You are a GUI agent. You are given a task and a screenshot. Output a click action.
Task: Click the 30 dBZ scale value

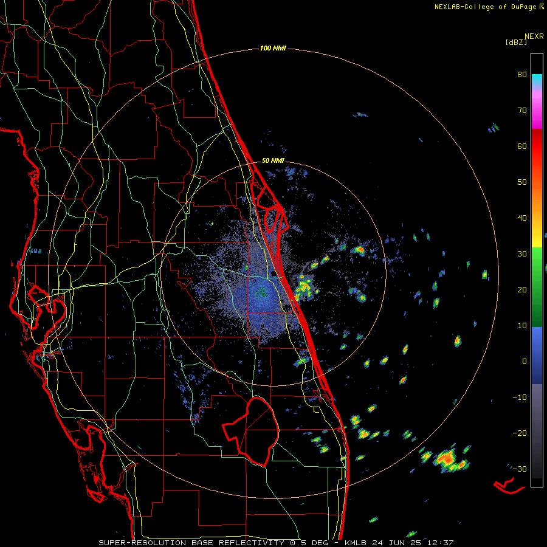(x=522, y=254)
